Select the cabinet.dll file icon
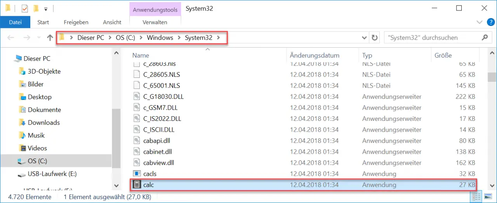This screenshot has height=203, width=497. (136, 152)
